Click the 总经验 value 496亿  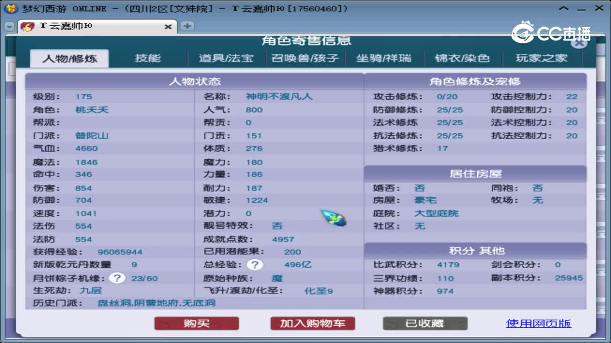297,264
